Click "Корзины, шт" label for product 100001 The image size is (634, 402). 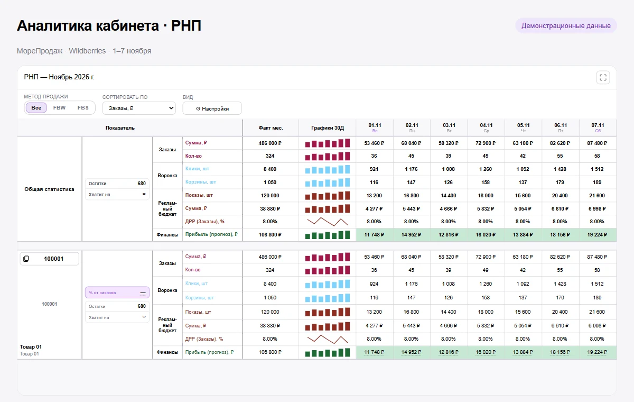point(200,298)
